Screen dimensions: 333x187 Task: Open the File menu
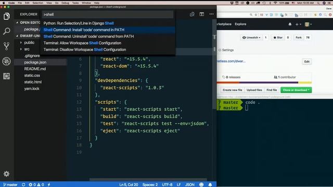20,3
